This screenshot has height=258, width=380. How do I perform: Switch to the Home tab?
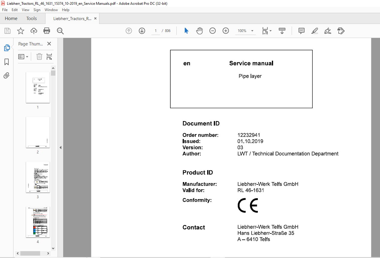(11, 18)
